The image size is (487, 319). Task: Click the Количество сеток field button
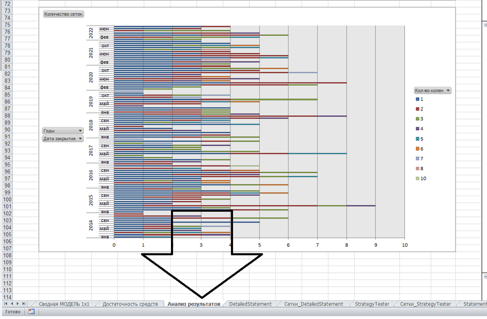[x=63, y=14]
